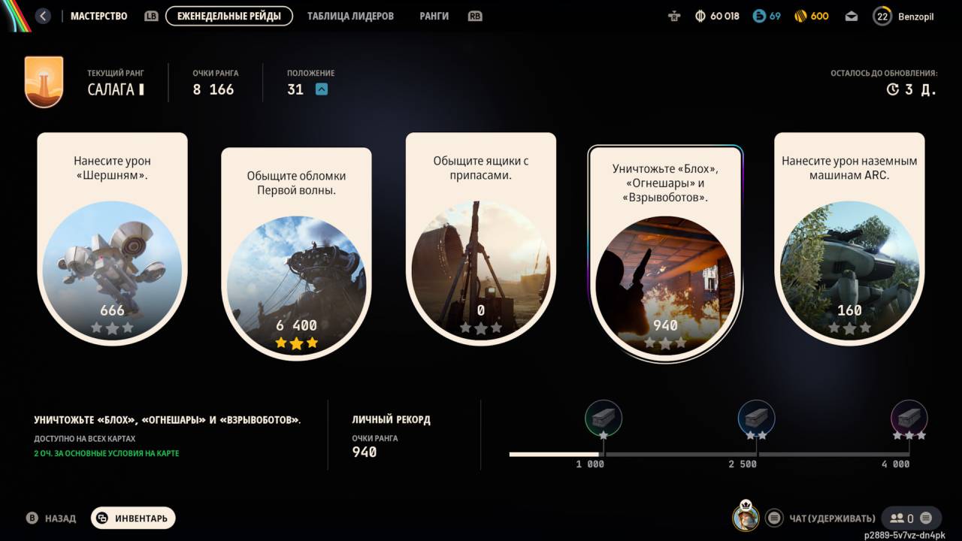Switch to the Таблица лидеров tab

(x=350, y=16)
